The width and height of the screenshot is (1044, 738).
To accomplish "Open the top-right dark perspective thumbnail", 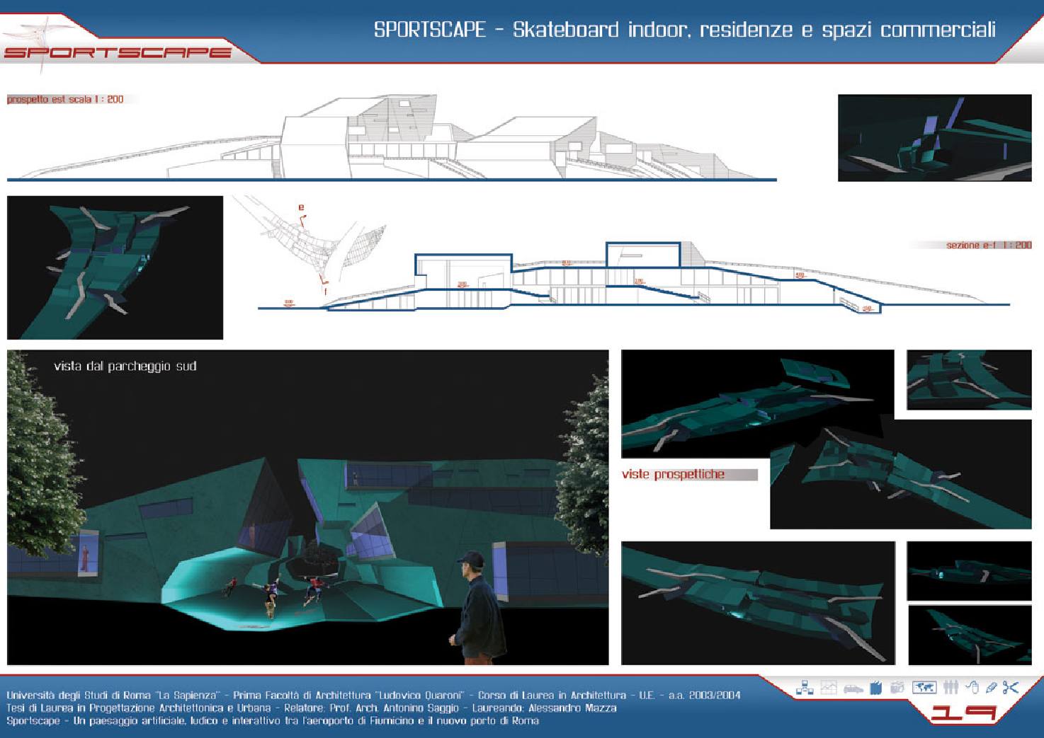I will (x=934, y=138).
